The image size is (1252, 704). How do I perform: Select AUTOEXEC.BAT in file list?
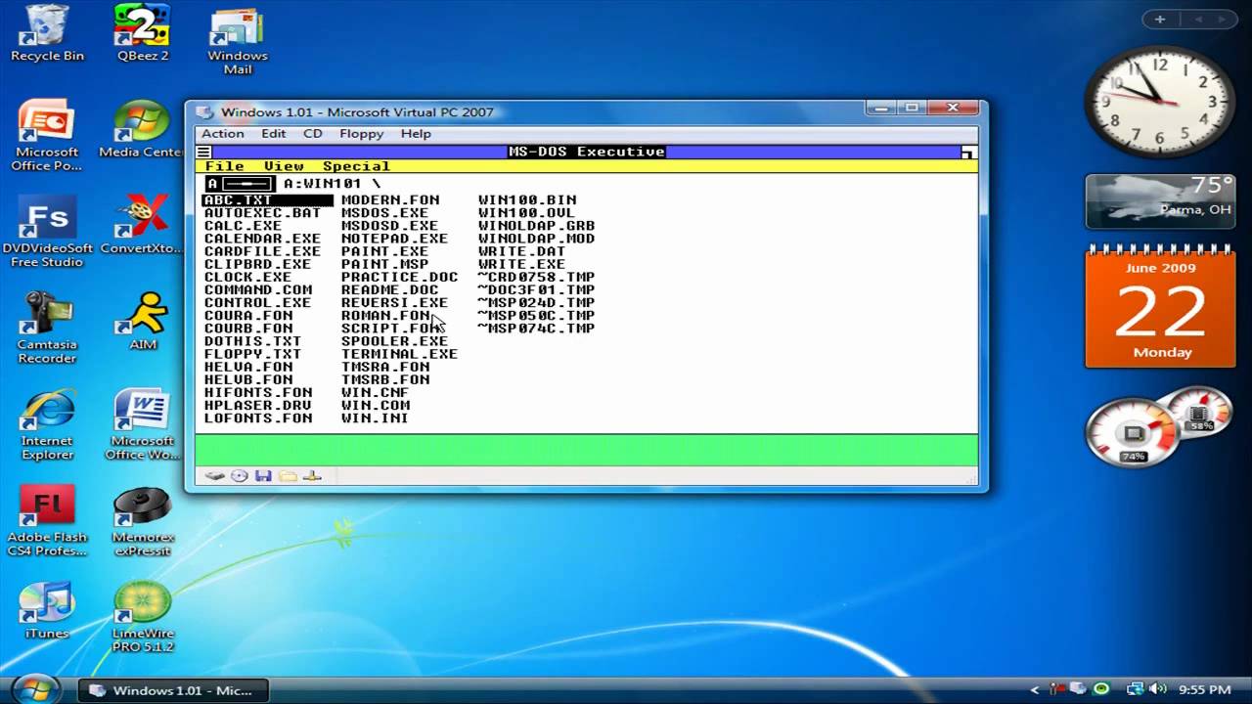point(262,213)
